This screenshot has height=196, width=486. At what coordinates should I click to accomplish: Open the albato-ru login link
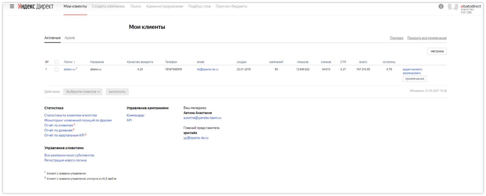click(x=69, y=69)
